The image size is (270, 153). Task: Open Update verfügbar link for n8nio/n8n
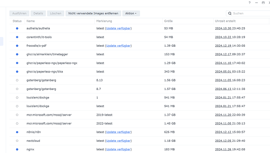pos(118,132)
